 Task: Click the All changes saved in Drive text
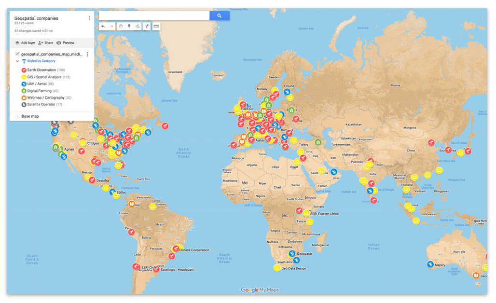33,31
